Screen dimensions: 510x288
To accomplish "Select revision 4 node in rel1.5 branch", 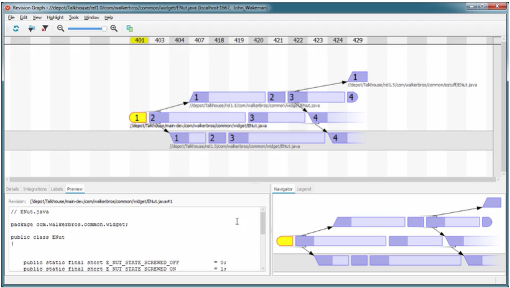I will pyautogui.click(x=351, y=97).
